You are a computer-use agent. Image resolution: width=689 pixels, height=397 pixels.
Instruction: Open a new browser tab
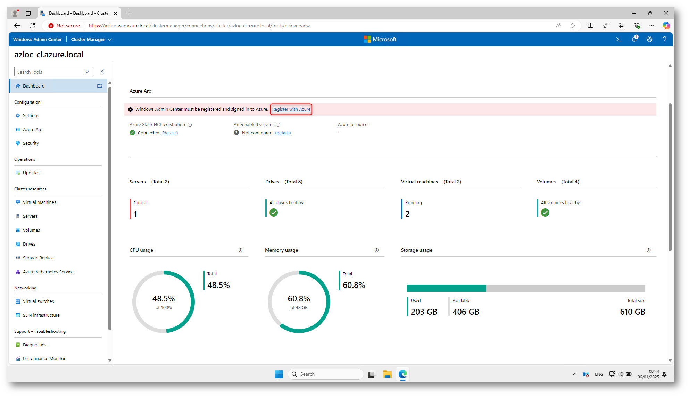(x=128, y=13)
